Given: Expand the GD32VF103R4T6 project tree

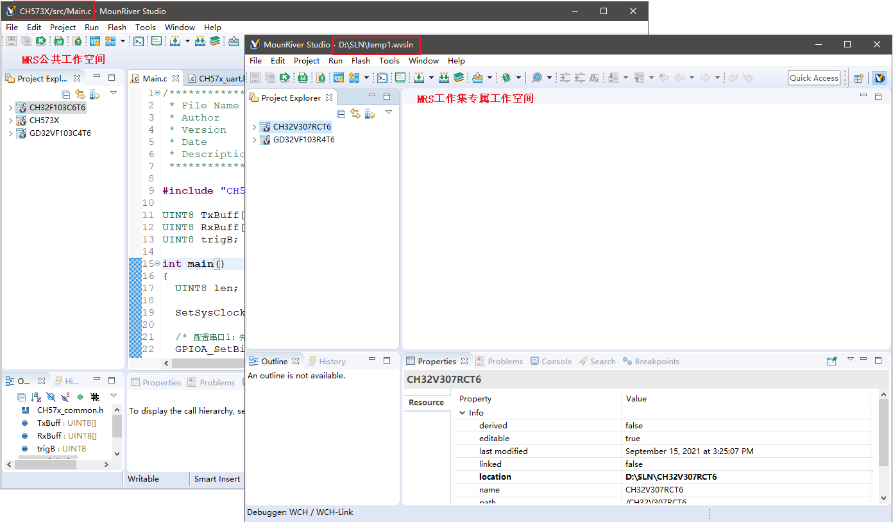Looking at the screenshot, I should [x=255, y=140].
